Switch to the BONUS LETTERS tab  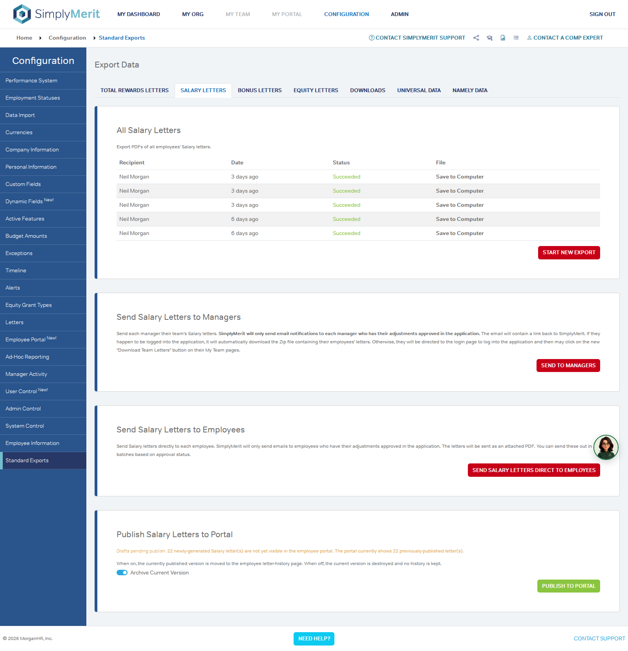coord(260,90)
